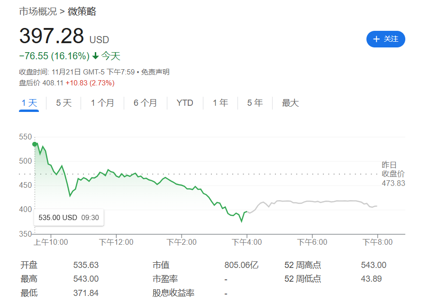Select the 1 天 tab

tap(29, 103)
